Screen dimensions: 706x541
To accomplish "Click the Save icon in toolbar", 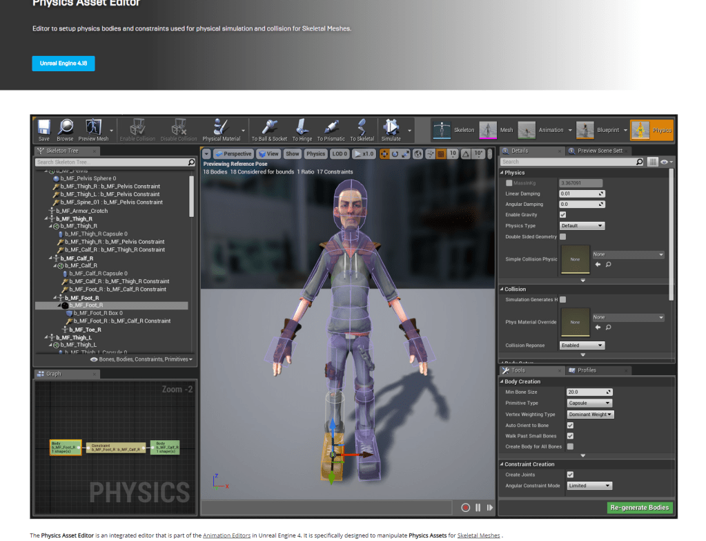I will click(x=44, y=128).
